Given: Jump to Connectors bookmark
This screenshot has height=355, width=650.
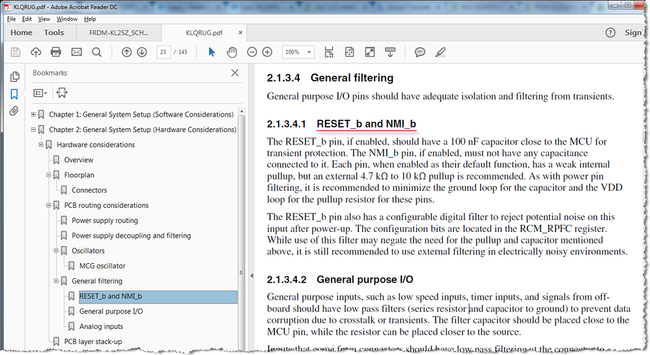Looking at the screenshot, I should click(x=89, y=190).
